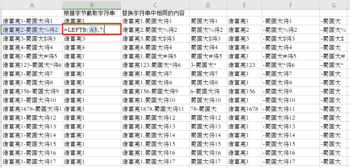Select column D header

[x=208, y=5]
